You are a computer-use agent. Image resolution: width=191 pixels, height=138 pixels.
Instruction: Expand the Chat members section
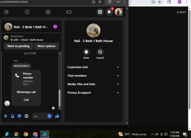(x=93, y=76)
